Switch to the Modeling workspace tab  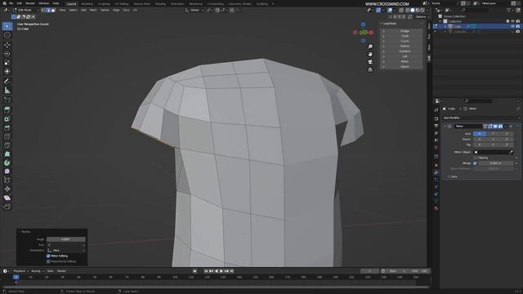coord(87,4)
